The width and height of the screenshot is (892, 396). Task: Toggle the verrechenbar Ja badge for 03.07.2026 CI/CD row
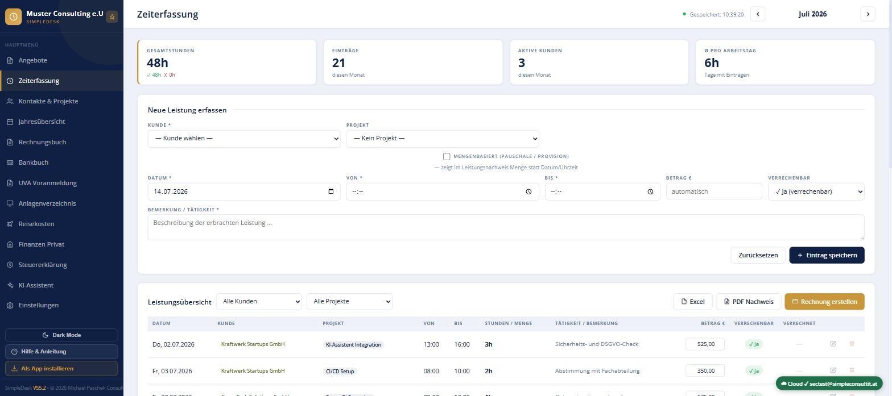coord(754,370)
